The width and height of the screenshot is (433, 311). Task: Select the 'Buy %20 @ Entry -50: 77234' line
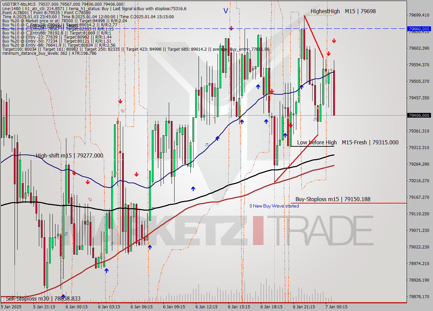tap(57, 41)
